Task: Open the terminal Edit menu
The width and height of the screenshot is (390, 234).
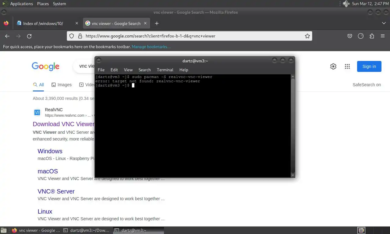Action: coord(114,70)
